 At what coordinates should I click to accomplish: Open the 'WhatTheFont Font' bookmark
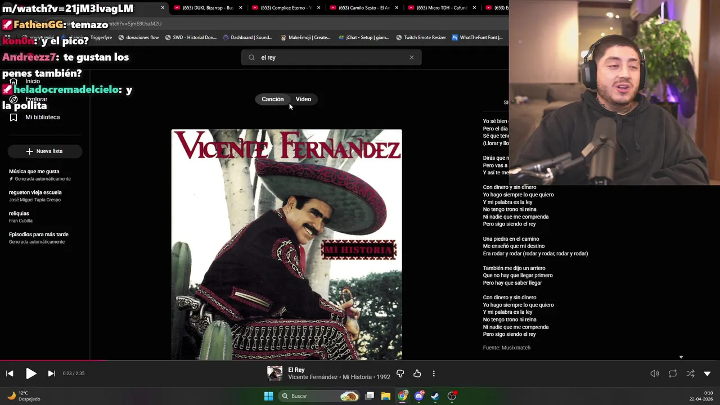point(477,38)
